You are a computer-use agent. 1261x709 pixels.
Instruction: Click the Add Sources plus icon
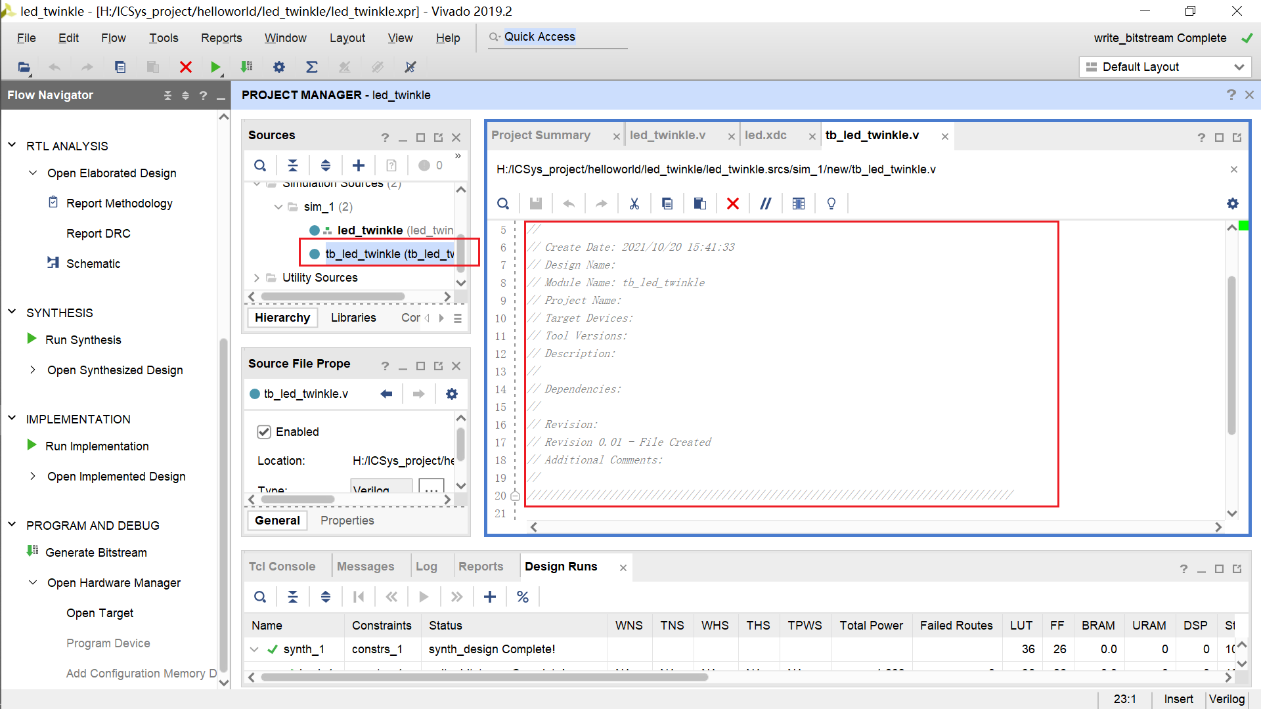coord(359,165)
